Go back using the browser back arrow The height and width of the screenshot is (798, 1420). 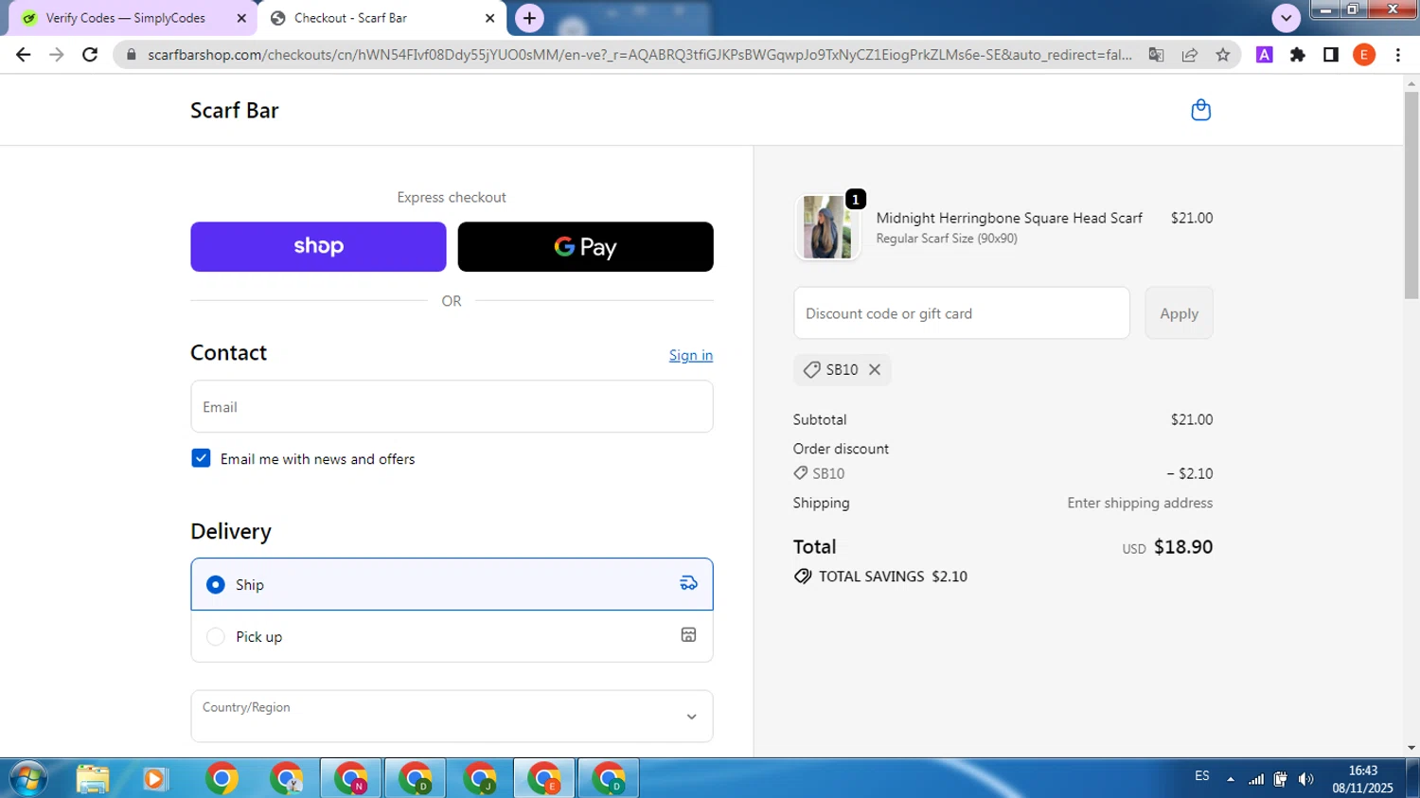(24, 55)
